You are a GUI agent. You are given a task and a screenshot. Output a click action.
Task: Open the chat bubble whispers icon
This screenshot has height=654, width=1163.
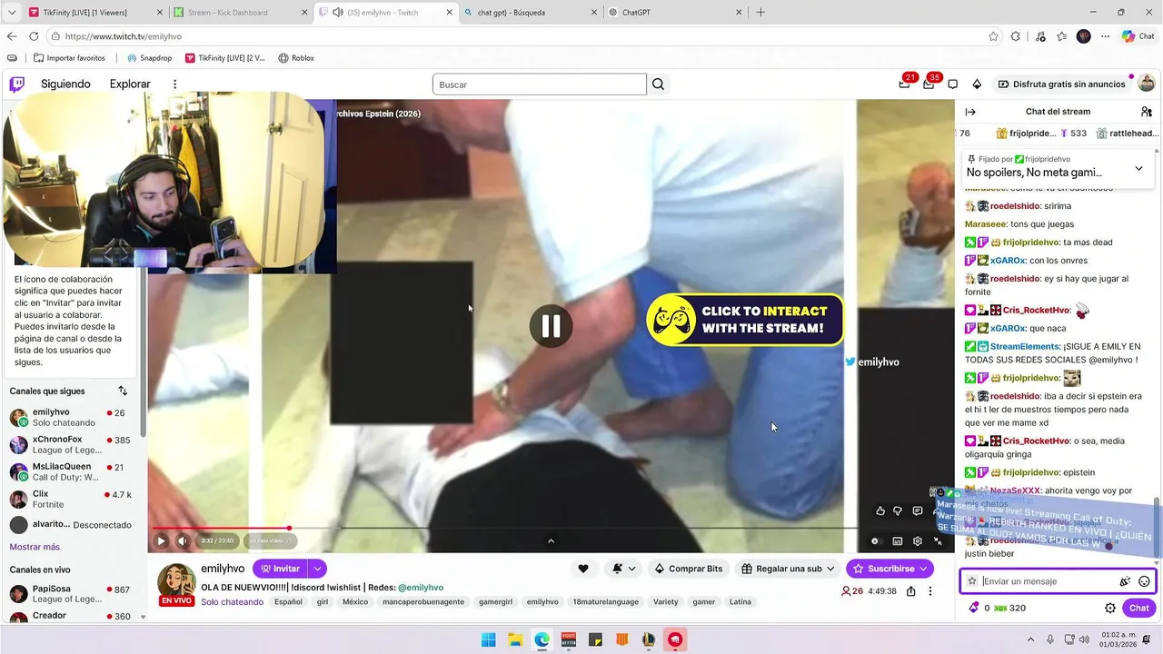952,84
